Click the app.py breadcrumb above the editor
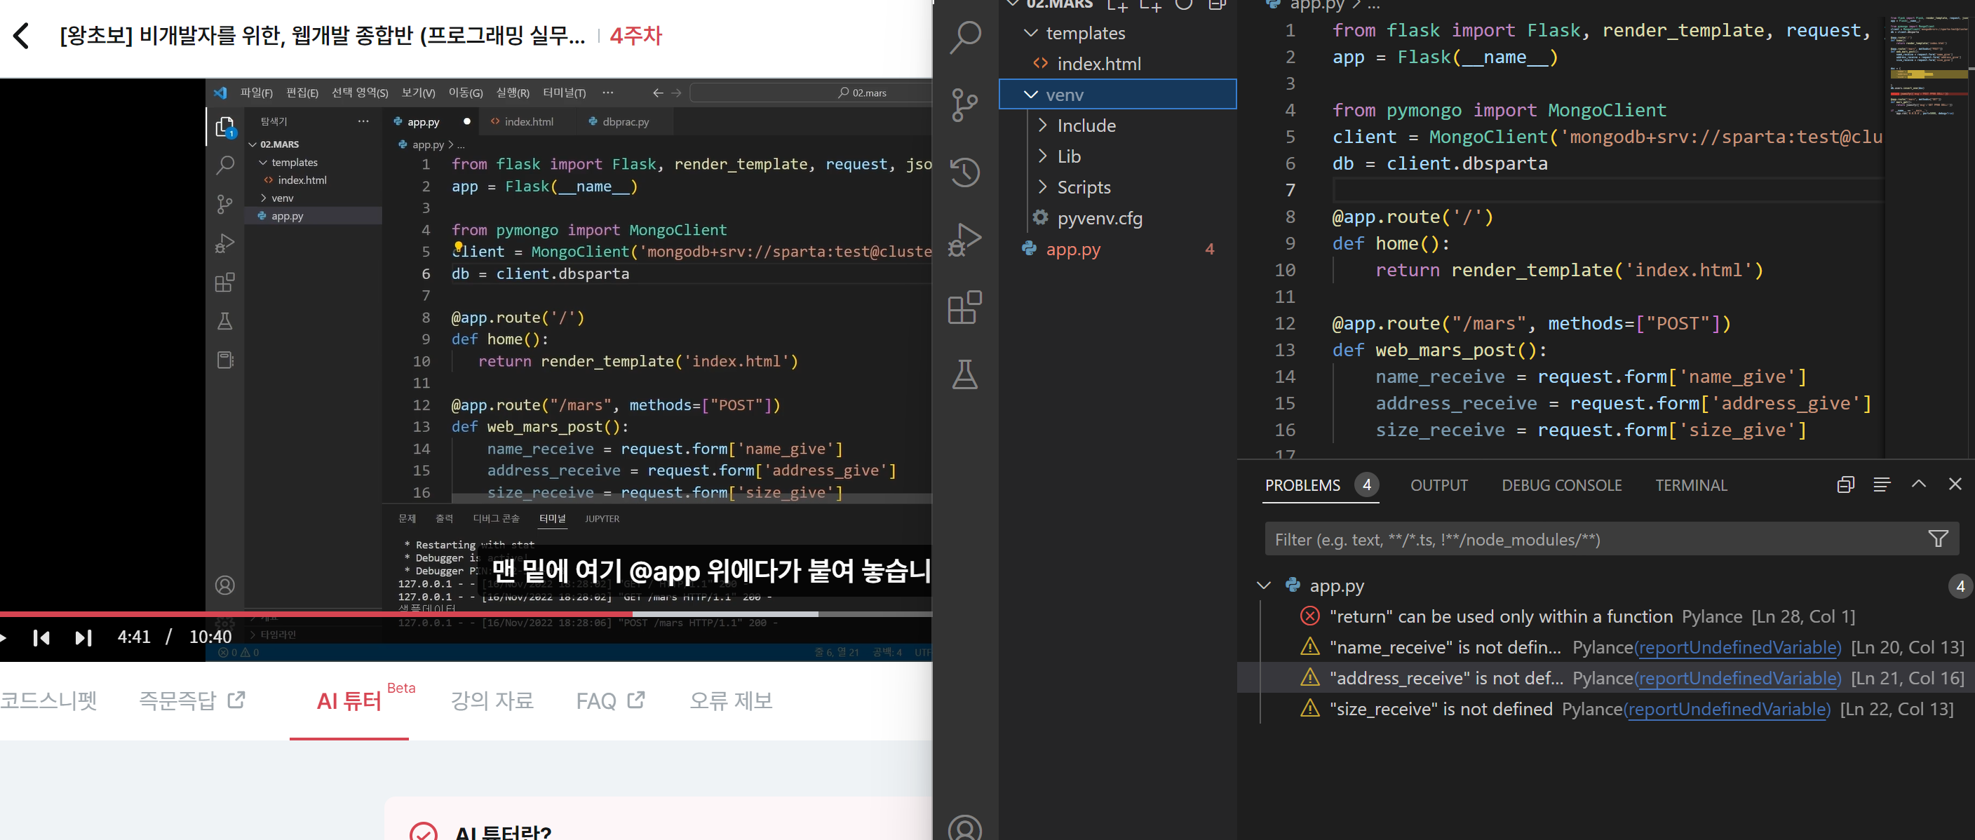This screenshot has height=840, width=1975. pyautogui.click(x=1316, y=6)
